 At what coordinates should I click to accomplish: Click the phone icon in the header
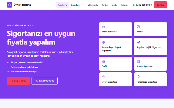(x=134, y=5)
